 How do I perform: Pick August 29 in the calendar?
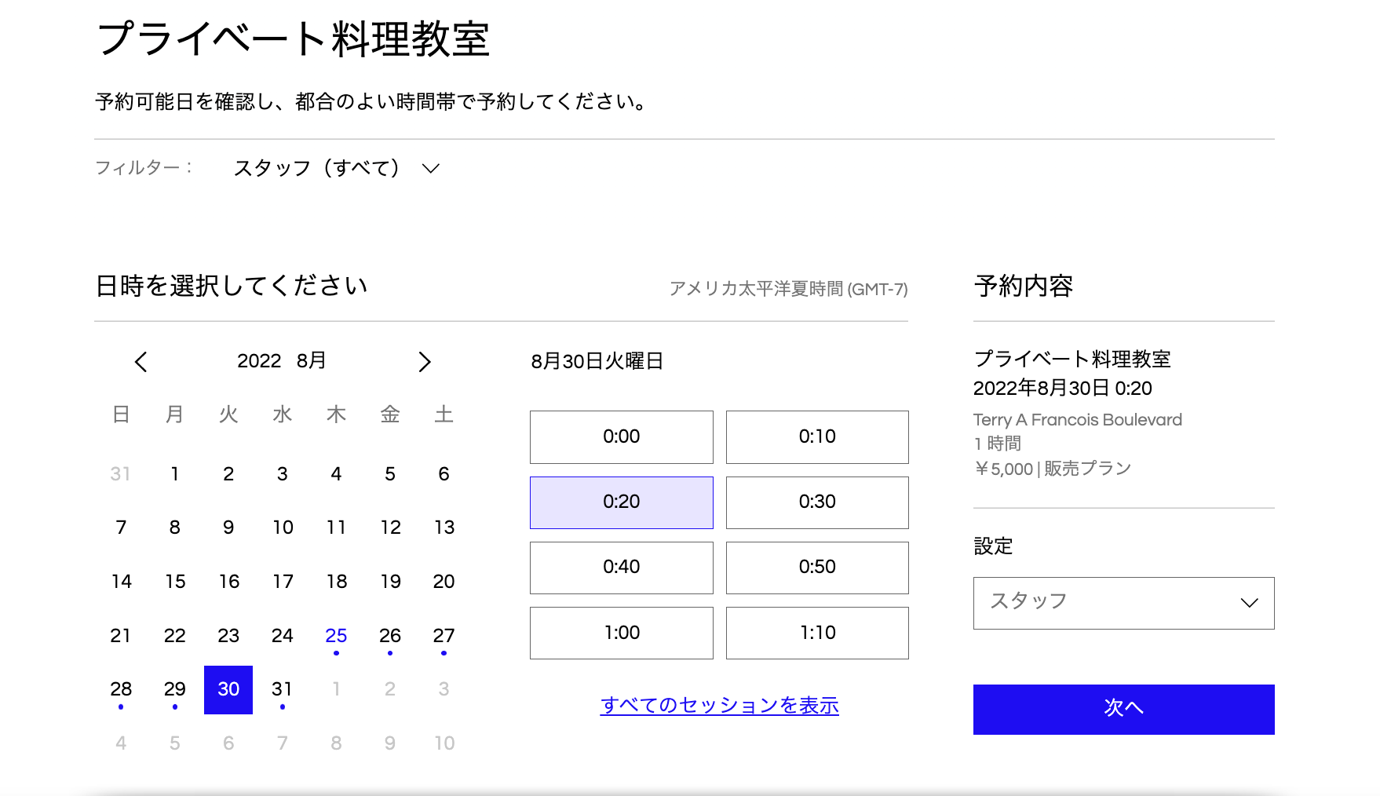pos(174,689)
